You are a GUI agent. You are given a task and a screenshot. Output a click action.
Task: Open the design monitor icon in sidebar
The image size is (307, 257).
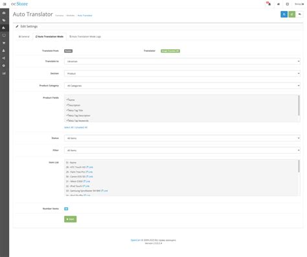(x=4, y=36)
